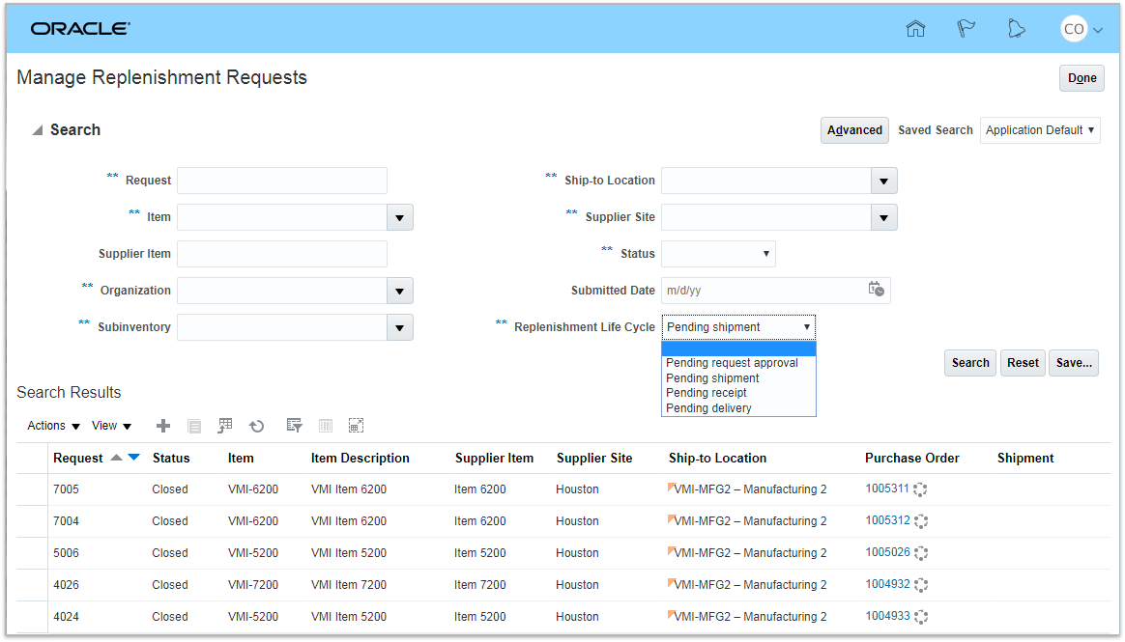Open purchase order 1005311 link
This screenshot has height=642, width=1125.
point(887,488)
